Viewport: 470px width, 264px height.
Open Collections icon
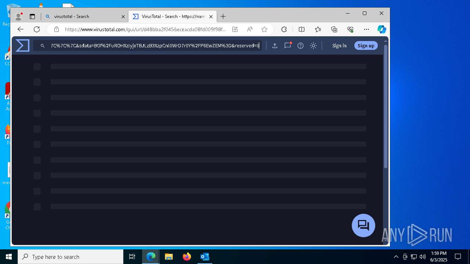334,29
